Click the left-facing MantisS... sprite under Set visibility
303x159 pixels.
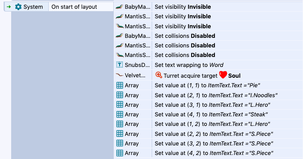[119, 26]
